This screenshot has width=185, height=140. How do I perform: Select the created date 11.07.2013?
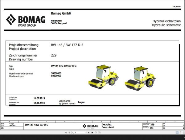(39, 98)
